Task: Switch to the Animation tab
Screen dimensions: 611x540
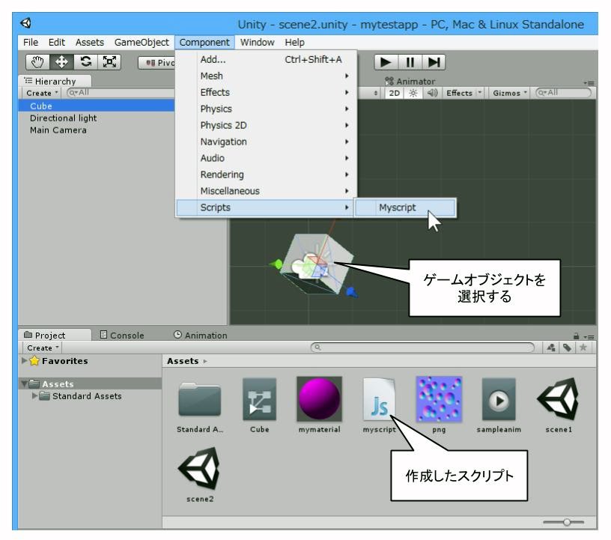Action: (x=200, y=335)
